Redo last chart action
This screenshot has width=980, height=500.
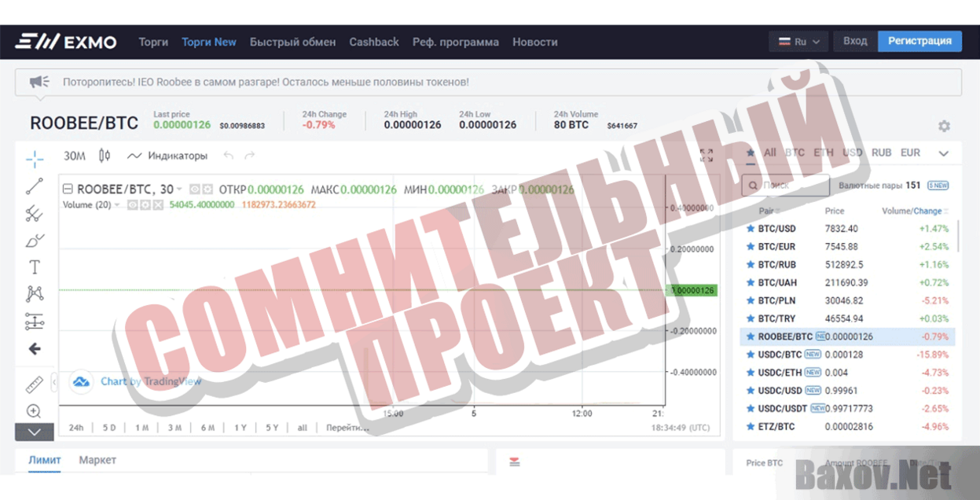click(x=250, y=156)
